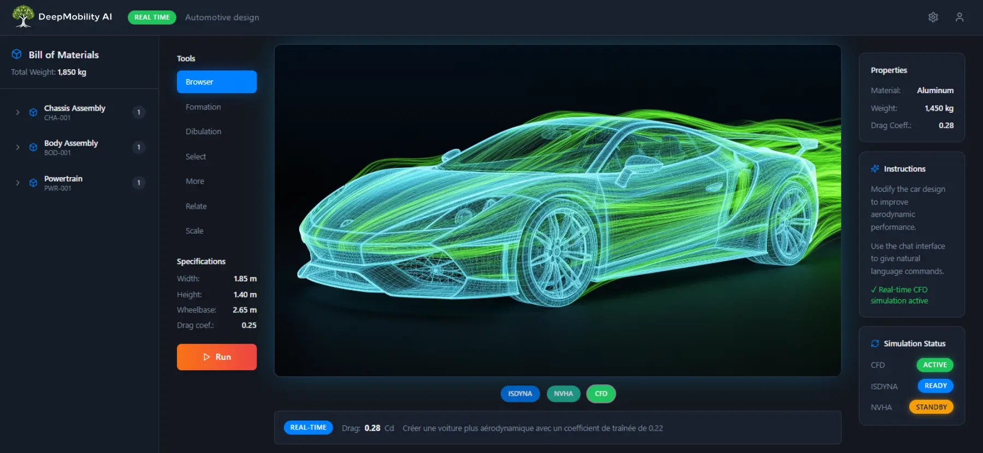This screenshot has height=453, width=983.
Task: Click the Body Assembly cube icon
Action: [33, 147]
